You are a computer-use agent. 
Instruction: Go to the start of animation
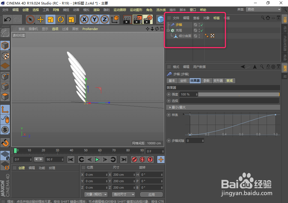point(71,160)
